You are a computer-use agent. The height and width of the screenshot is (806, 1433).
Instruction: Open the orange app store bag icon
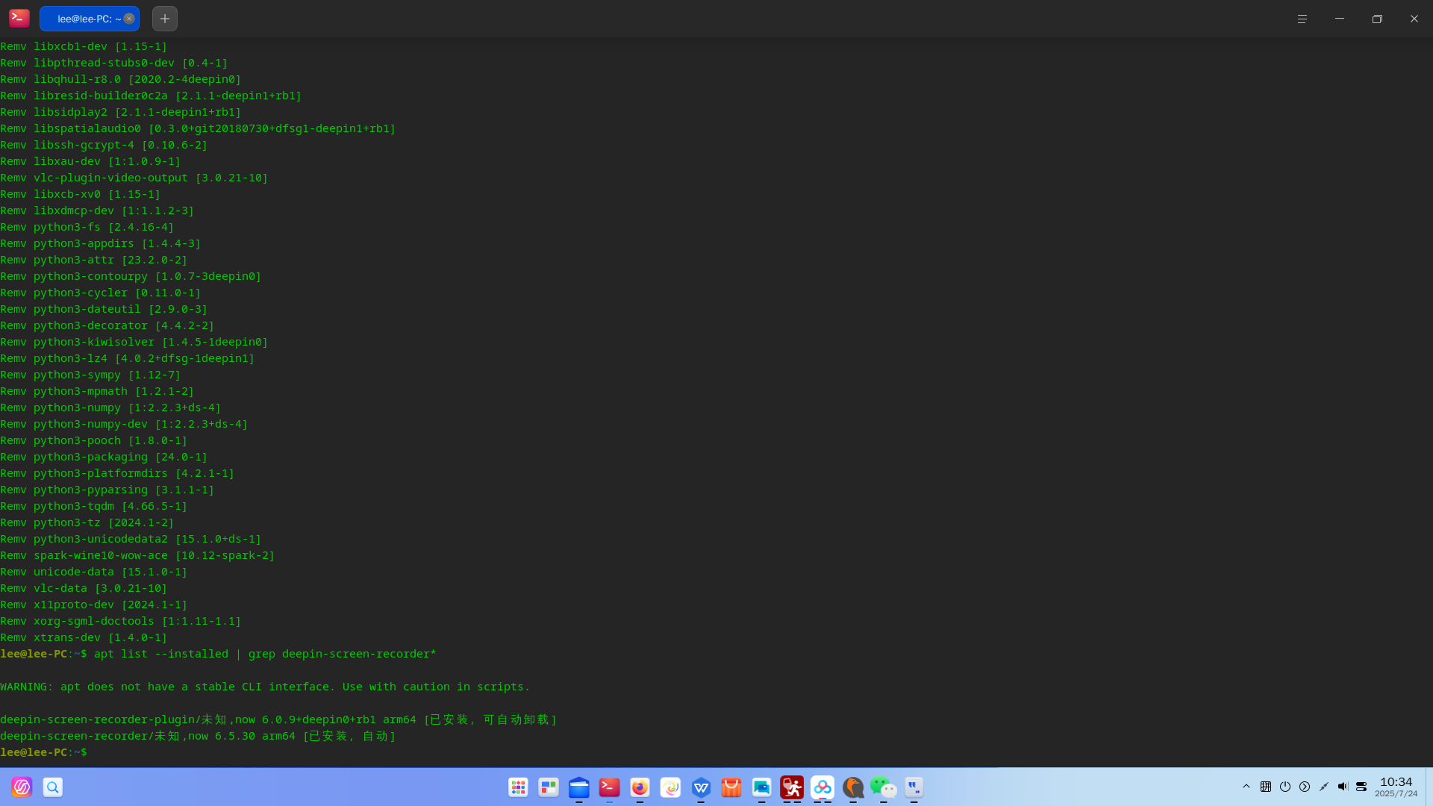(731, 787)
